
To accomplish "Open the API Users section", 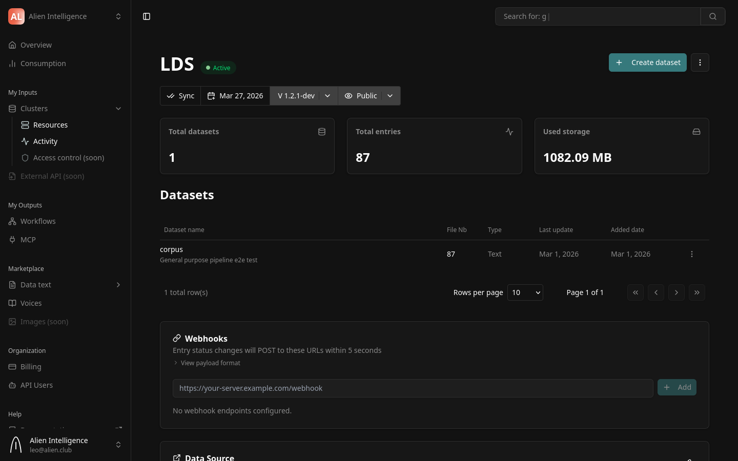I will 36,385.
